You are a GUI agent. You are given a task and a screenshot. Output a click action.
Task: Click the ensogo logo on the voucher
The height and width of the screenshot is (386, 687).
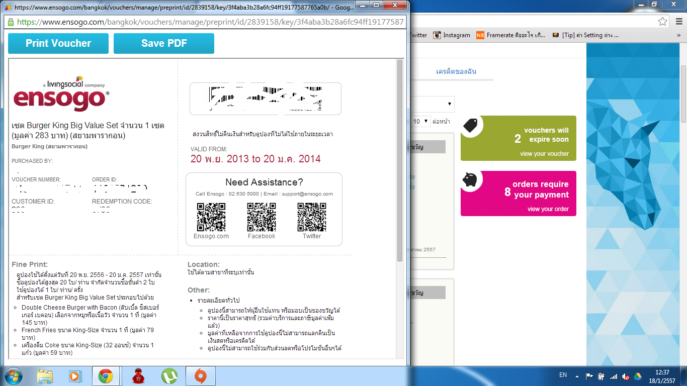pos(60,93)
